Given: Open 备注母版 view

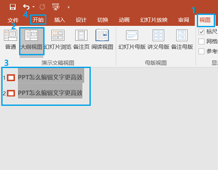Looking at the screenshot, I should 182,40.
